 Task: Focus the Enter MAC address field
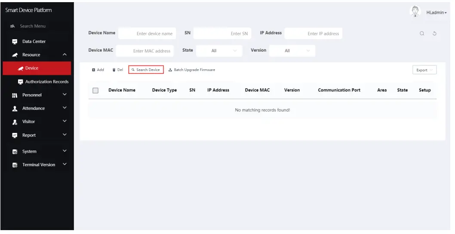145,51
